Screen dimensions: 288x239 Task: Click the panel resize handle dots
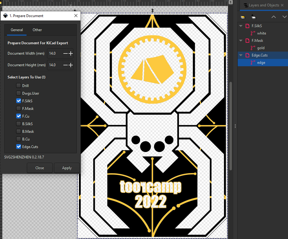pos(235,126)
